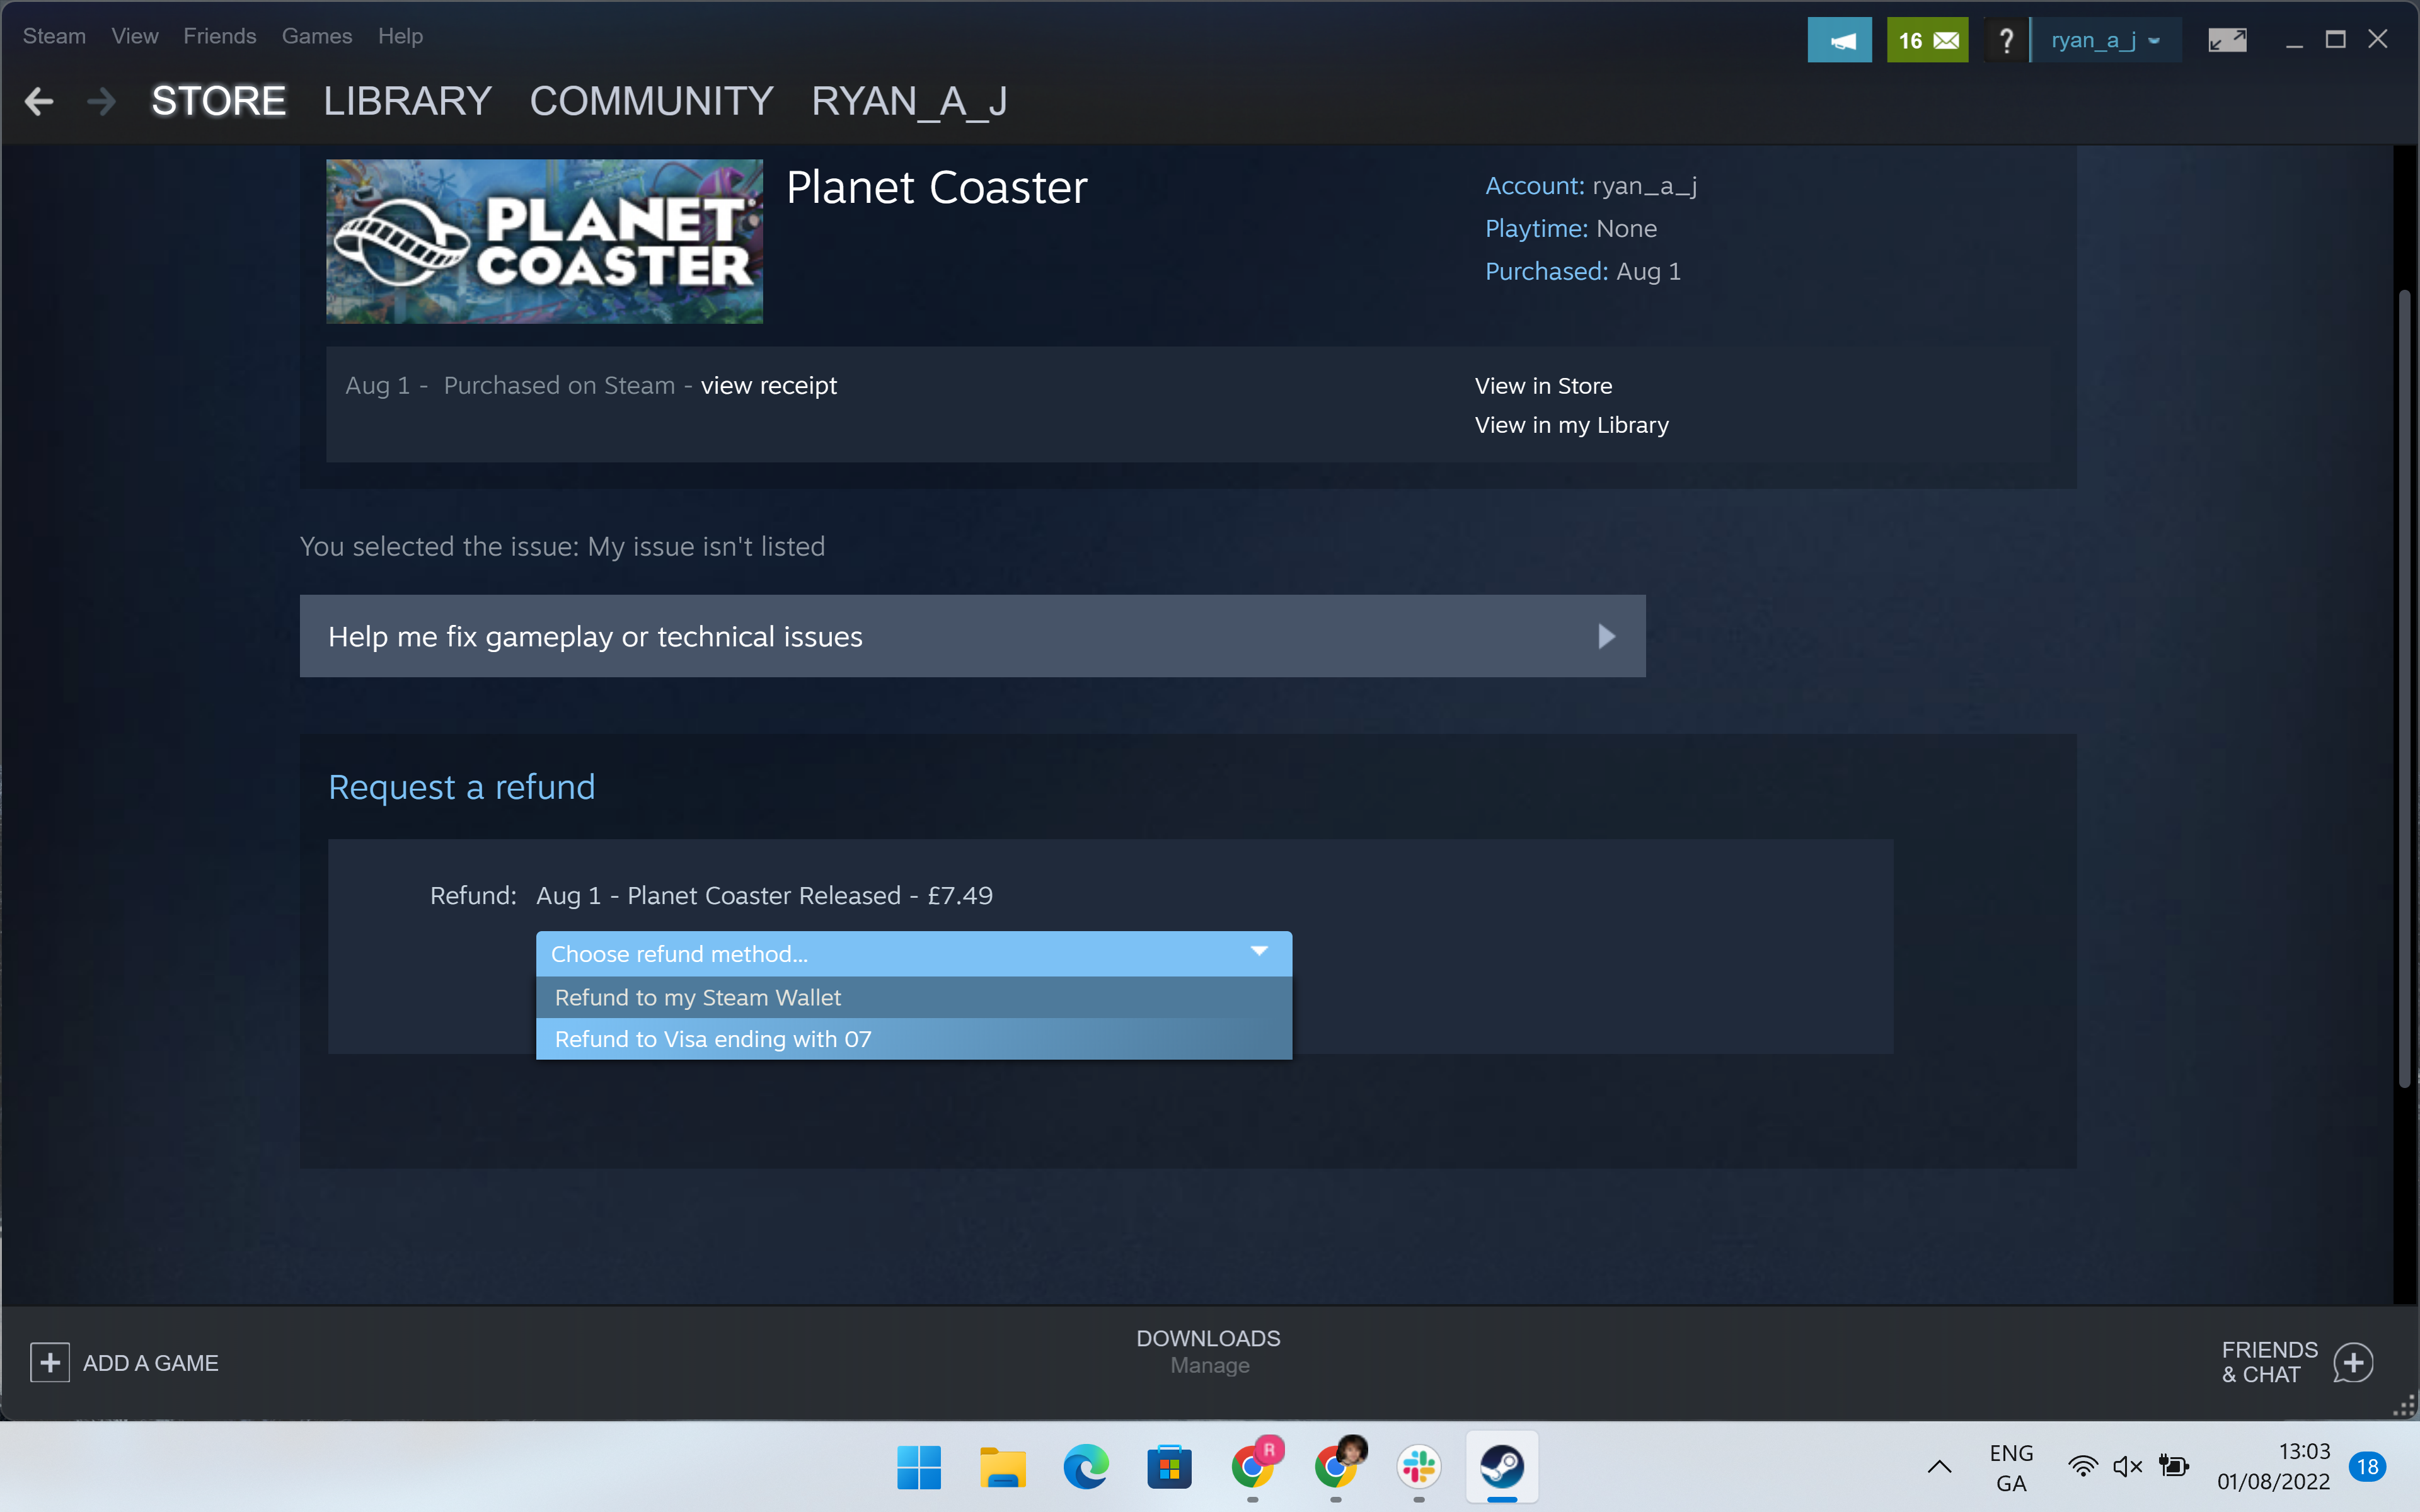2420x1512 pixels.
Task: Click 'You selected the issue' text
Action: coord(562,546)
